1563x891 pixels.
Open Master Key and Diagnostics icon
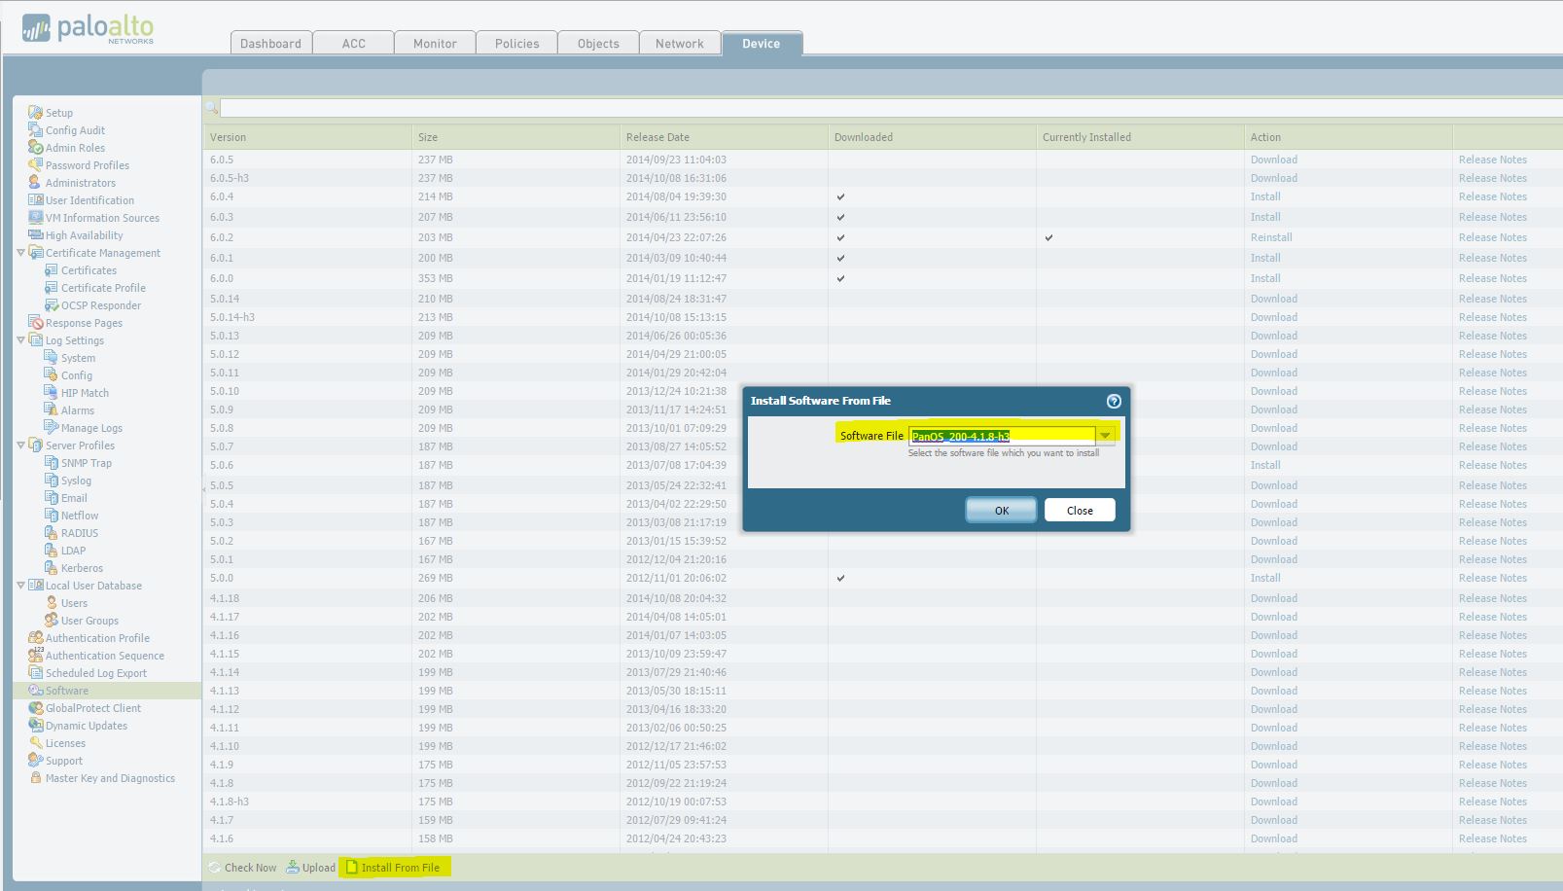click(35, 778)
